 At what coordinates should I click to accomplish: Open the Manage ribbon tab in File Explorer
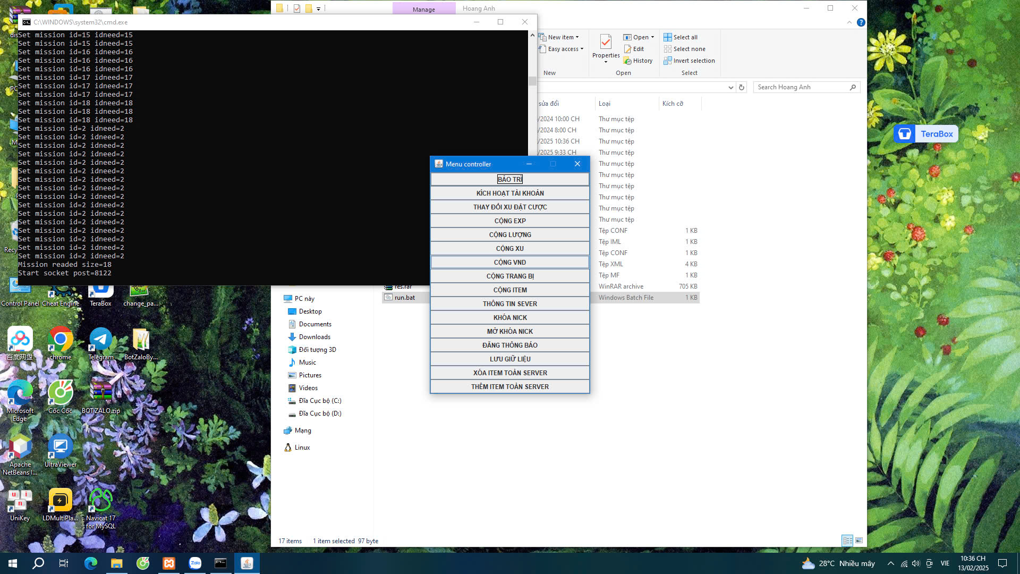tap(423, 9)
